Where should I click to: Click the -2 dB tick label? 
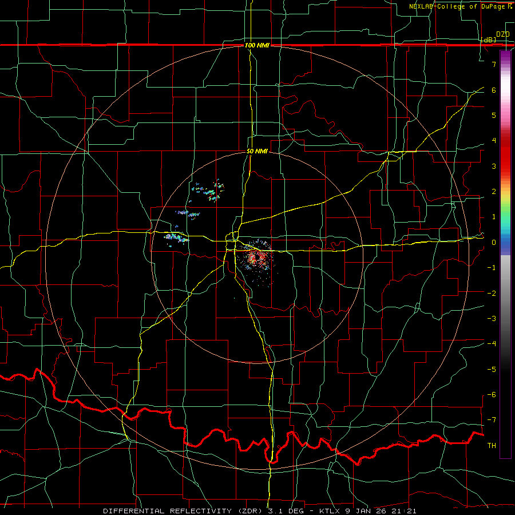pos(492,293)
